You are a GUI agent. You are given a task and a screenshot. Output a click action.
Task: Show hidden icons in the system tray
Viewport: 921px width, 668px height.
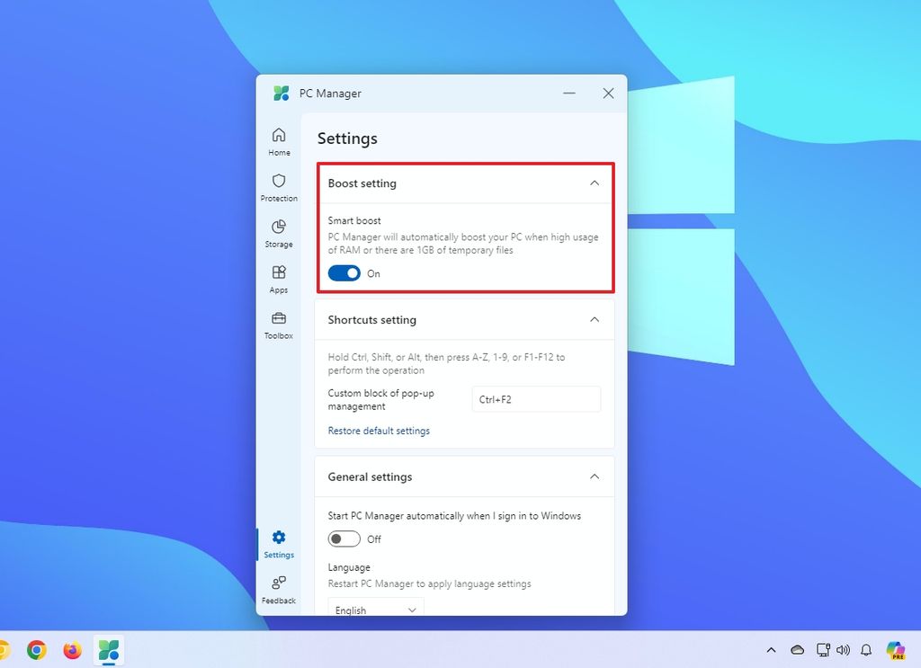[771, 649]
